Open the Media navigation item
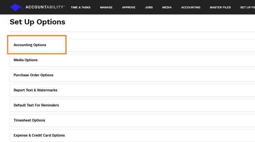 [x=167, y=7]
